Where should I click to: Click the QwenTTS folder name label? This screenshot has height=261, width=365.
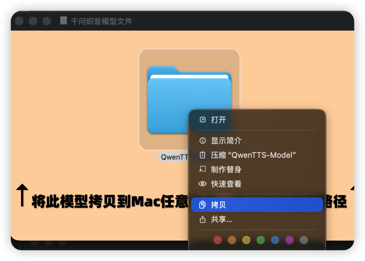click(x=174, y=157)
